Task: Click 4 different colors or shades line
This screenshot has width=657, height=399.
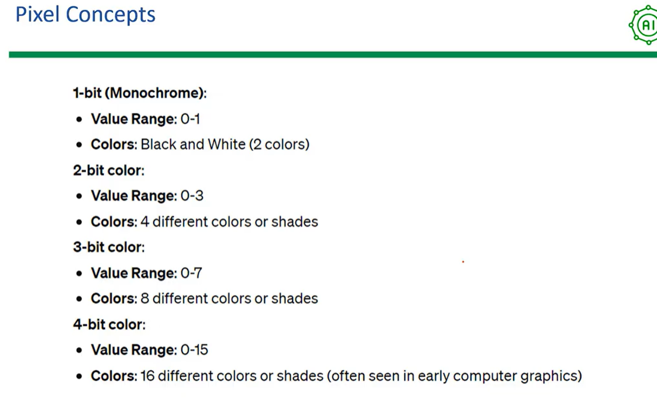Action: (204, 221)
